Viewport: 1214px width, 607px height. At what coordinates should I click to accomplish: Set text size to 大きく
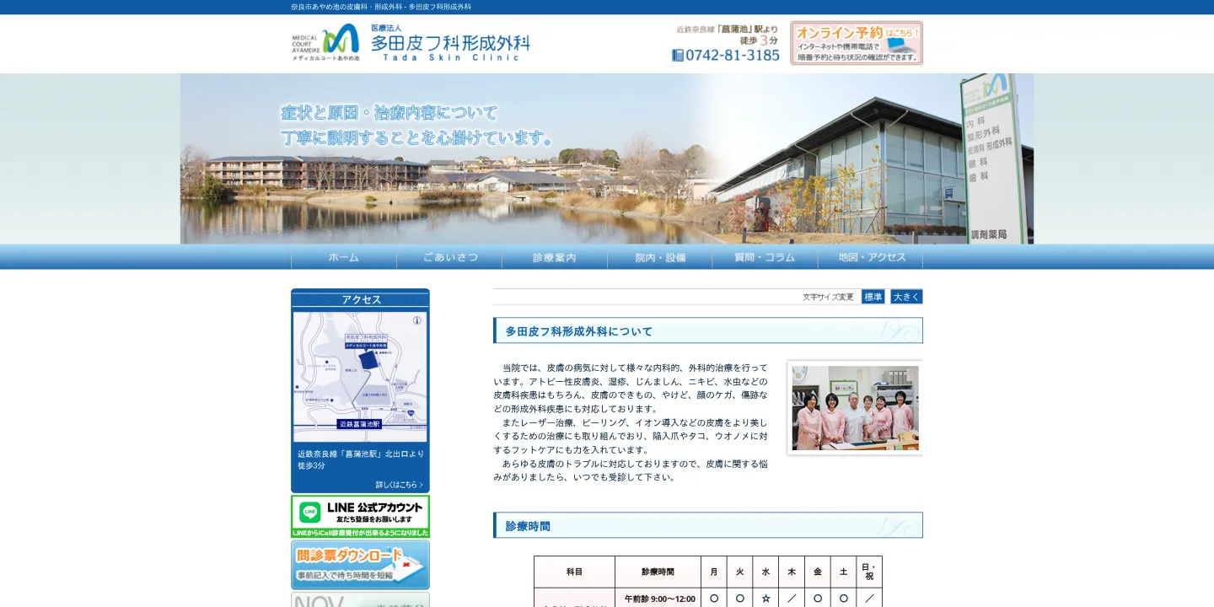906,297
